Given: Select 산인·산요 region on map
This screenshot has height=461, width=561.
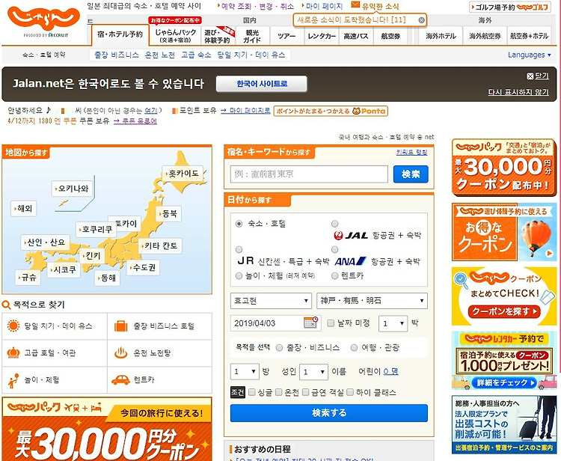Looking at the screenshot, I should coord(45,242).
